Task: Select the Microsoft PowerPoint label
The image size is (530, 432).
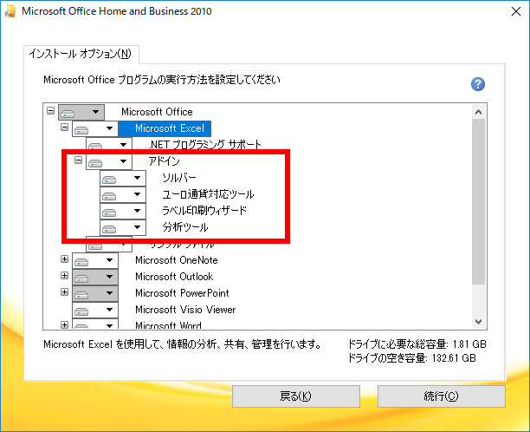Action: click(x=182, y=293)
